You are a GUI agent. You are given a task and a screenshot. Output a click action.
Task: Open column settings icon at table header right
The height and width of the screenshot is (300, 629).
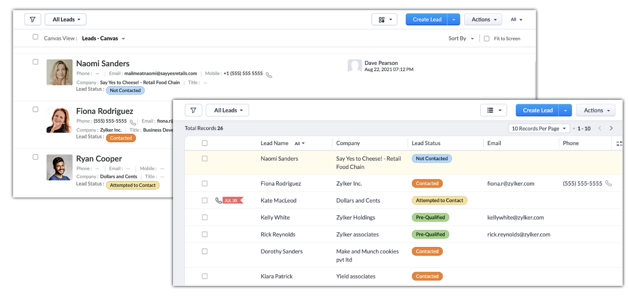click(x=619, y=144)
